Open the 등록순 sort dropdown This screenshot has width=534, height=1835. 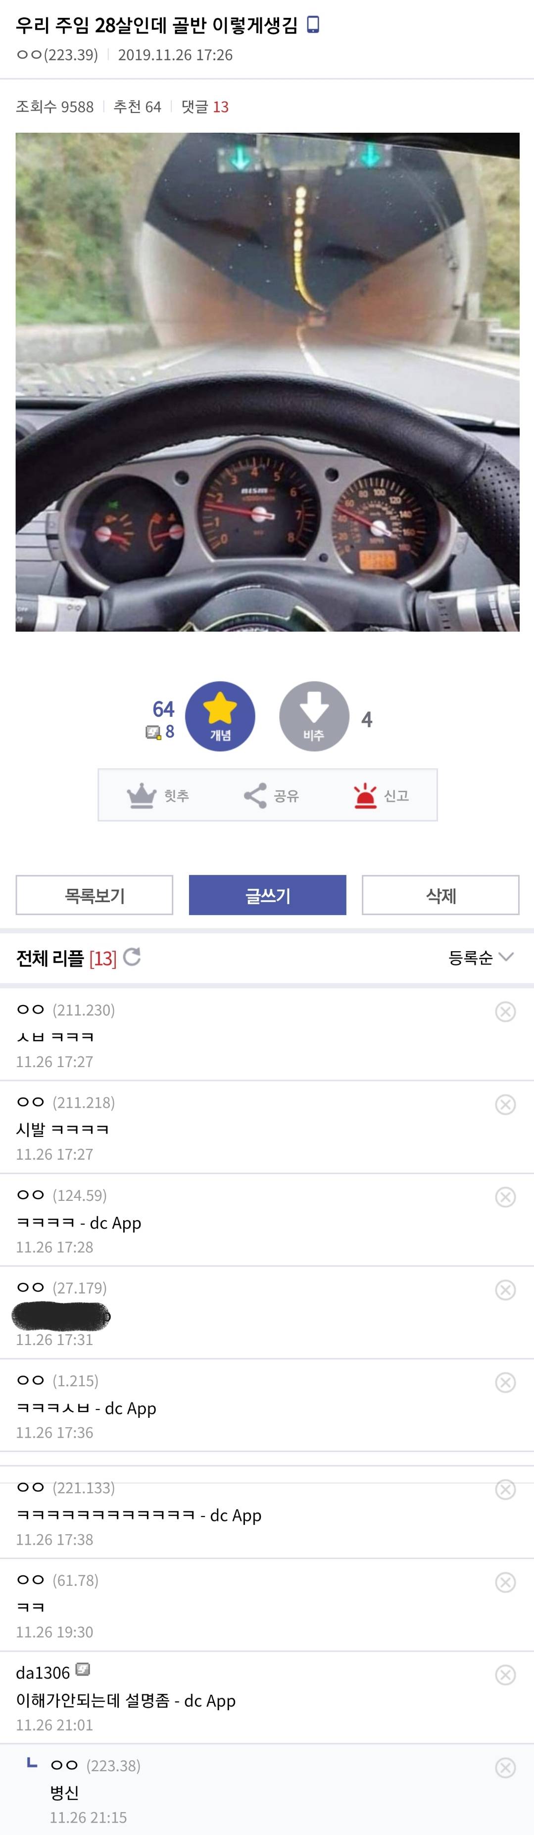pyautogui.click(x=481, y=958)
